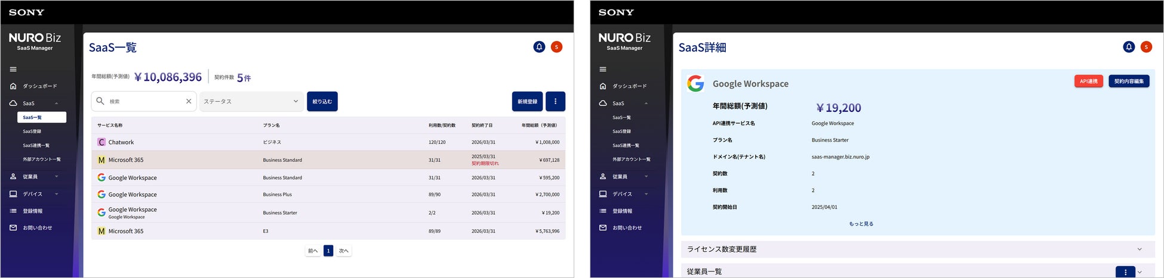
Task: Sort by 契約終了日 column header
Action: pos(482,125)
